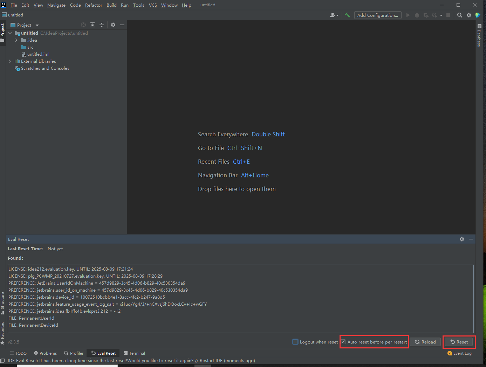
Task: Switch to the Terminal tab
Action: coord(134,353)
